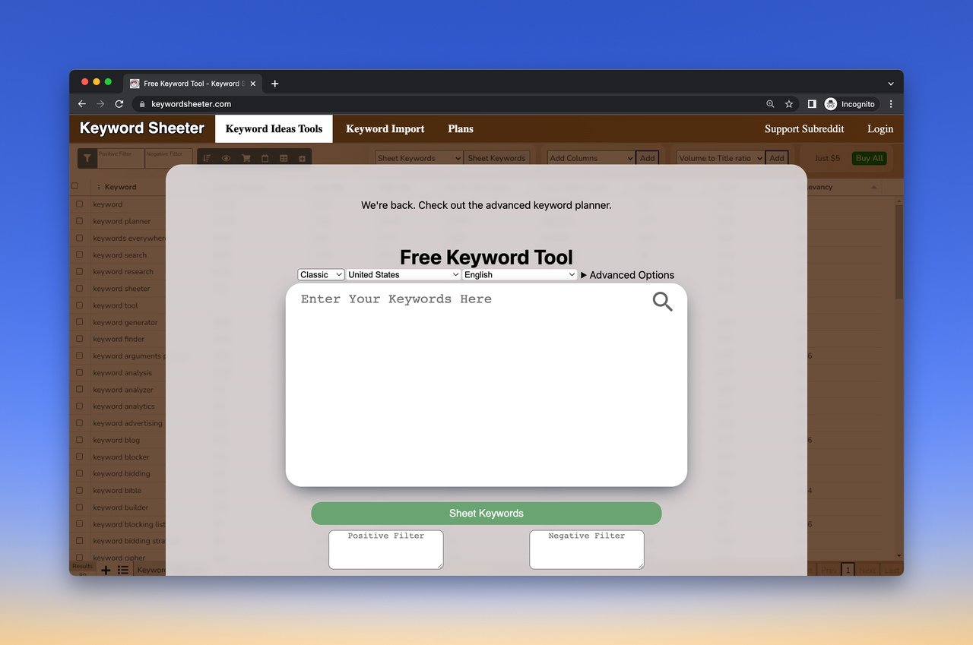Open the Volume to Title ratio dropdown

[721, 158]
